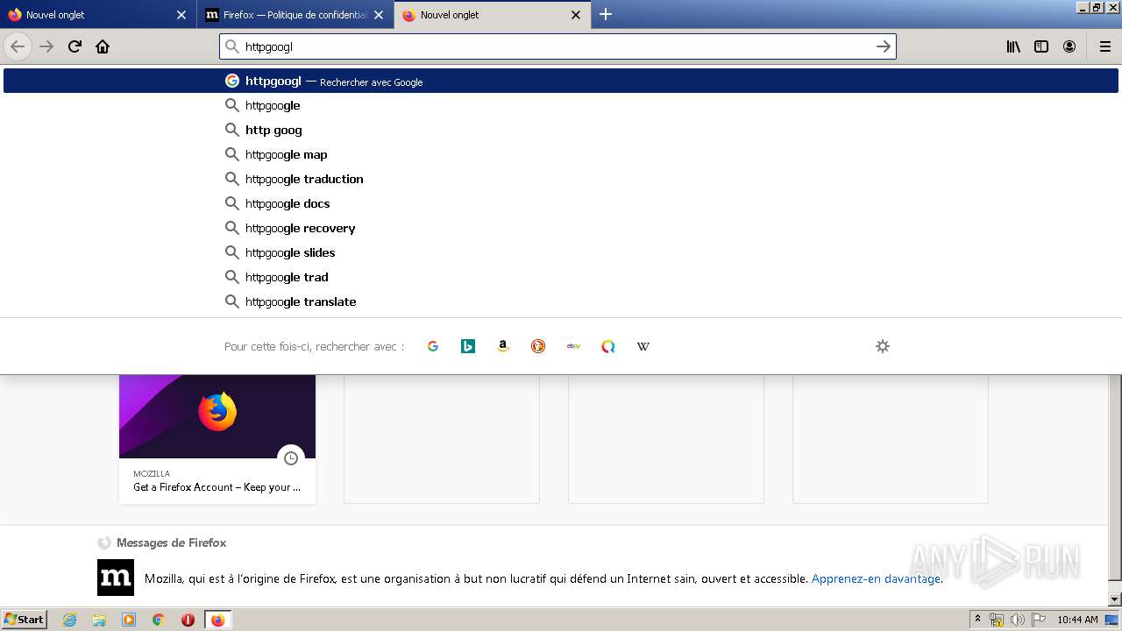Click the go arrow in the URL bar
Screen dimensions: 1122x631
tap(884, 46)
